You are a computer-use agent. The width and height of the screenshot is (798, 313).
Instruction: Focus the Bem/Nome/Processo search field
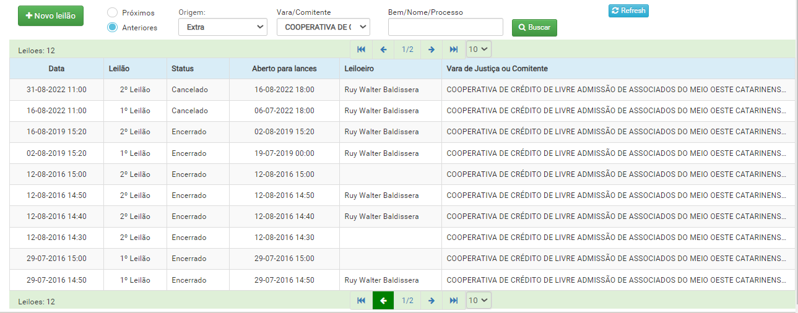click(445, 27)
